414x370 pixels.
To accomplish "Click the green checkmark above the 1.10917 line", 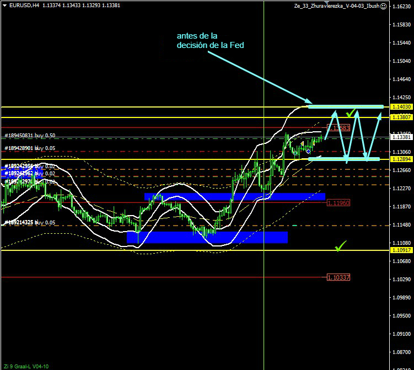I will pos(341,245).
